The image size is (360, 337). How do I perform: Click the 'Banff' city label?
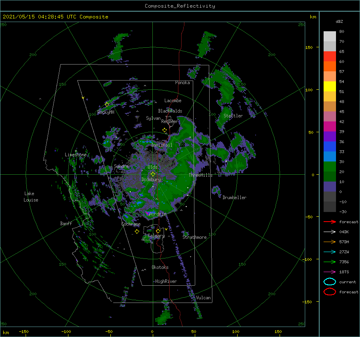(x=66, y=223)
